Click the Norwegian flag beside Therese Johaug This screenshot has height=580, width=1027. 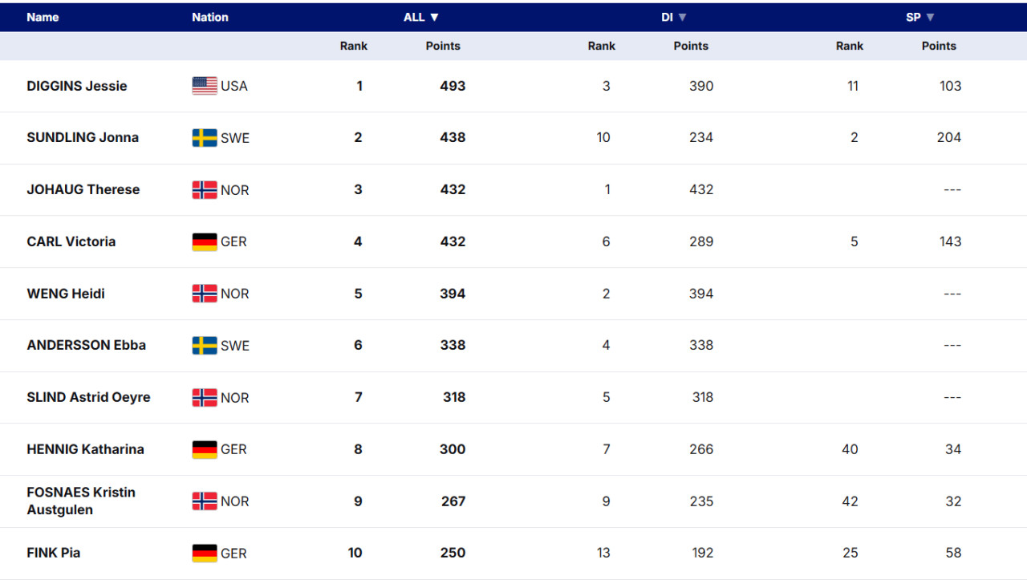point(205,190)
